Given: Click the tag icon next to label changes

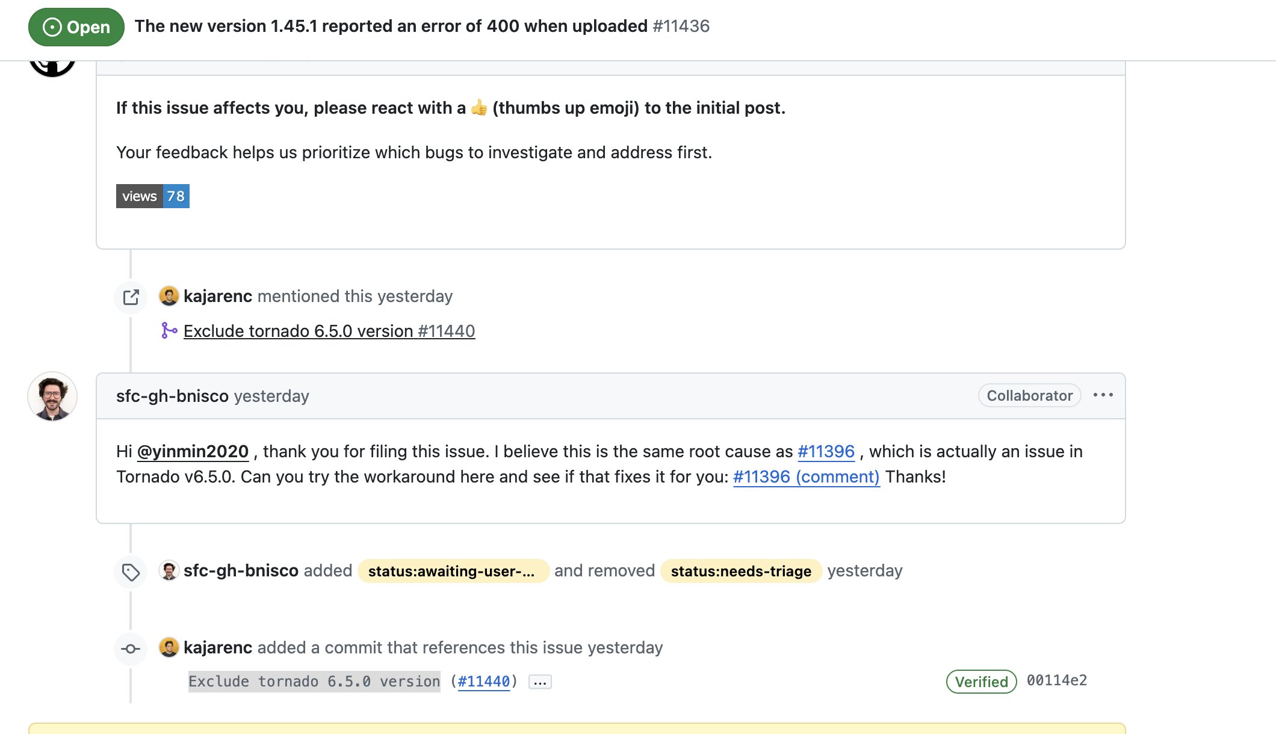Looking at the screenshot, I should tap(130, 571).
